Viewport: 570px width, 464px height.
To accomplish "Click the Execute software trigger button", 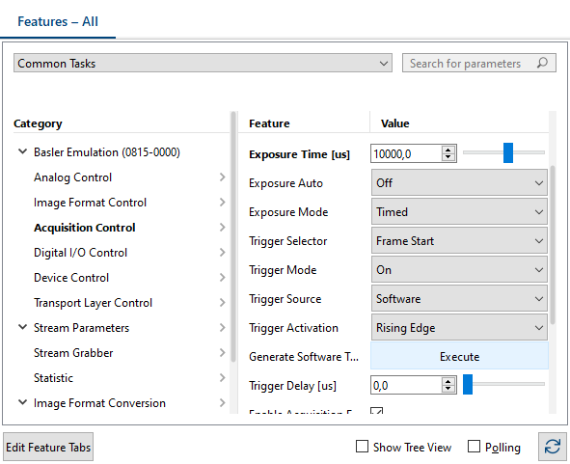I will [459, 356].
